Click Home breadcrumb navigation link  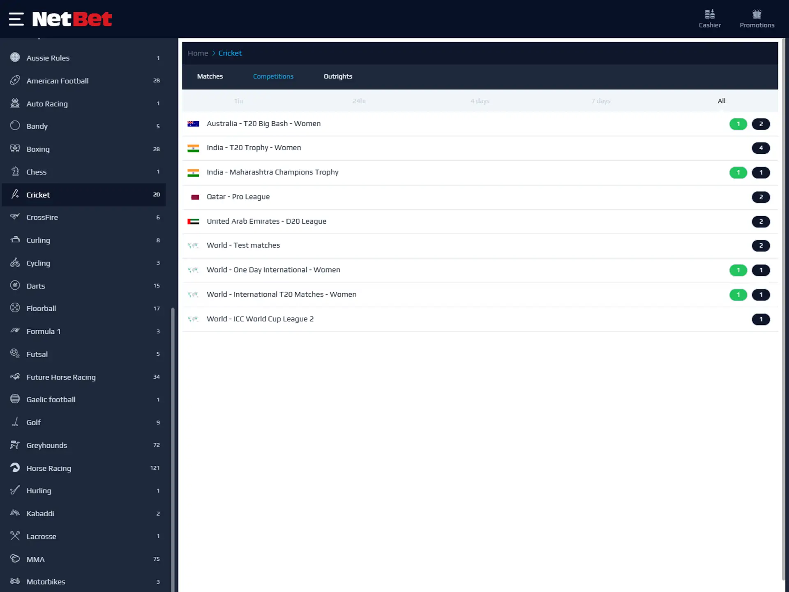(198, 52)
